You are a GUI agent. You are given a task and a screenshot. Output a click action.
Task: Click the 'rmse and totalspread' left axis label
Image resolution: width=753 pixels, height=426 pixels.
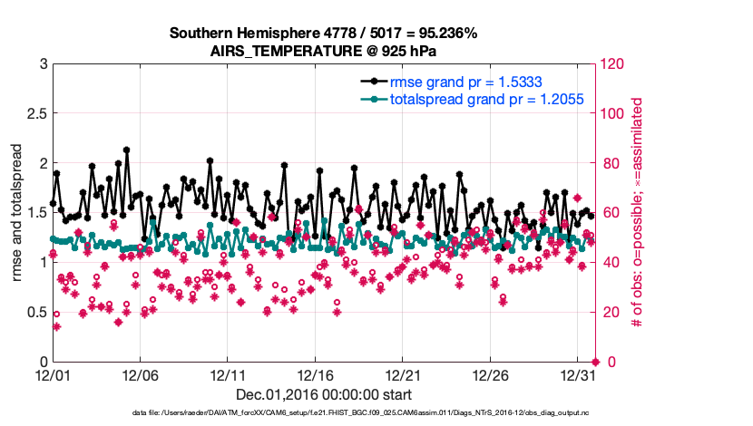click(x=19, y=213)
